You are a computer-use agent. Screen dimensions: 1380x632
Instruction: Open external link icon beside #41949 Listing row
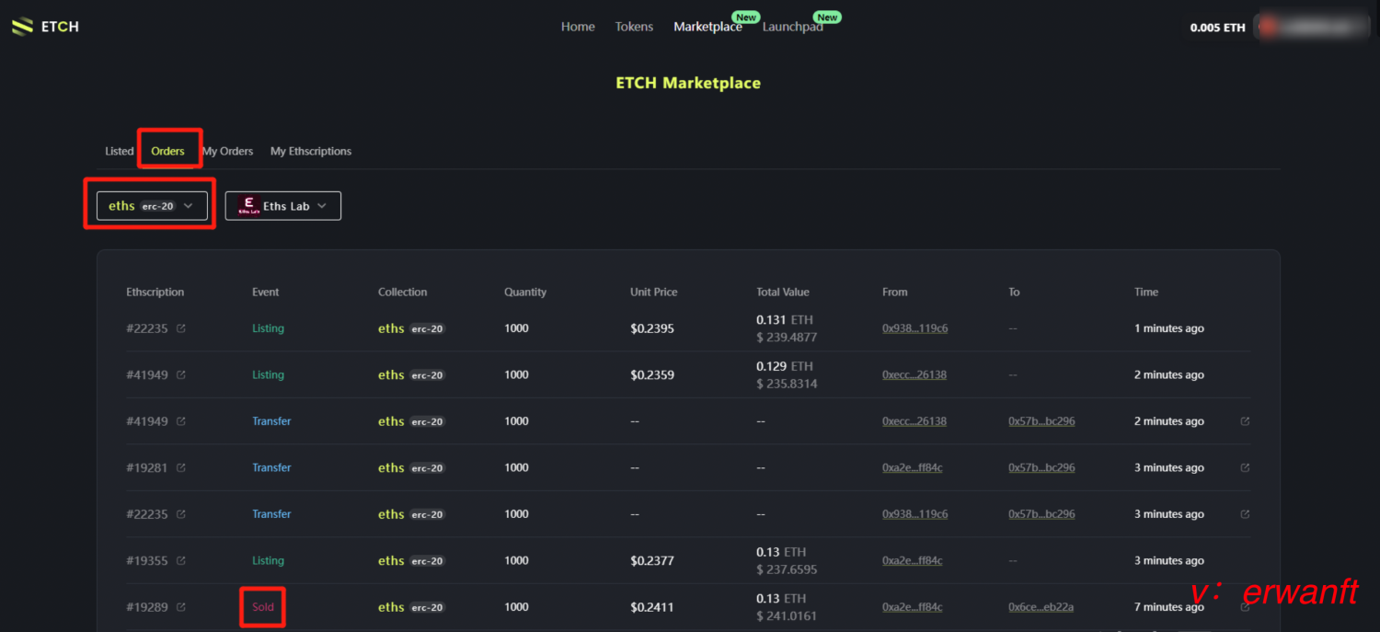click(181, 375)
